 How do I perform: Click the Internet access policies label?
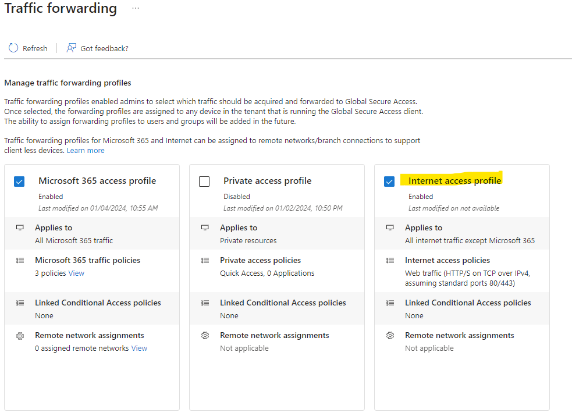click(447, 260)
